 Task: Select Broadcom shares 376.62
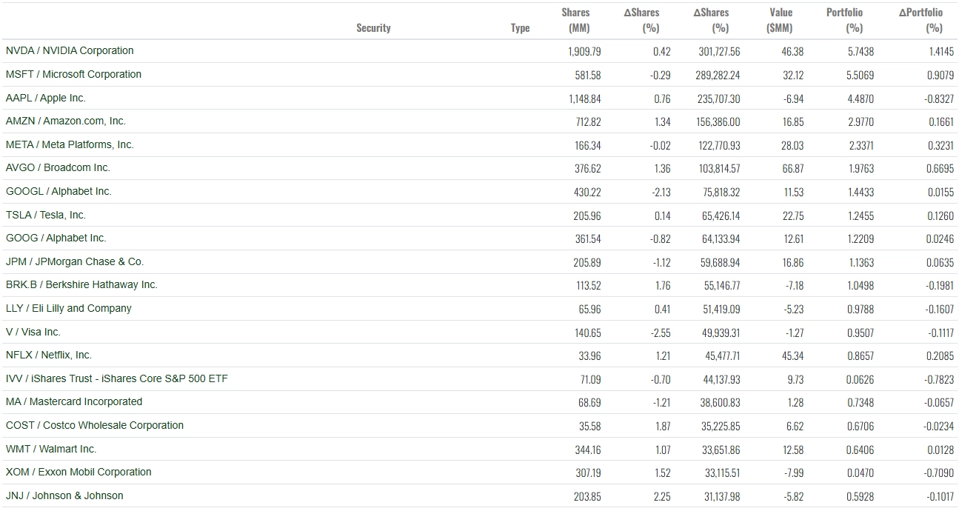click(x=588, y=169)
